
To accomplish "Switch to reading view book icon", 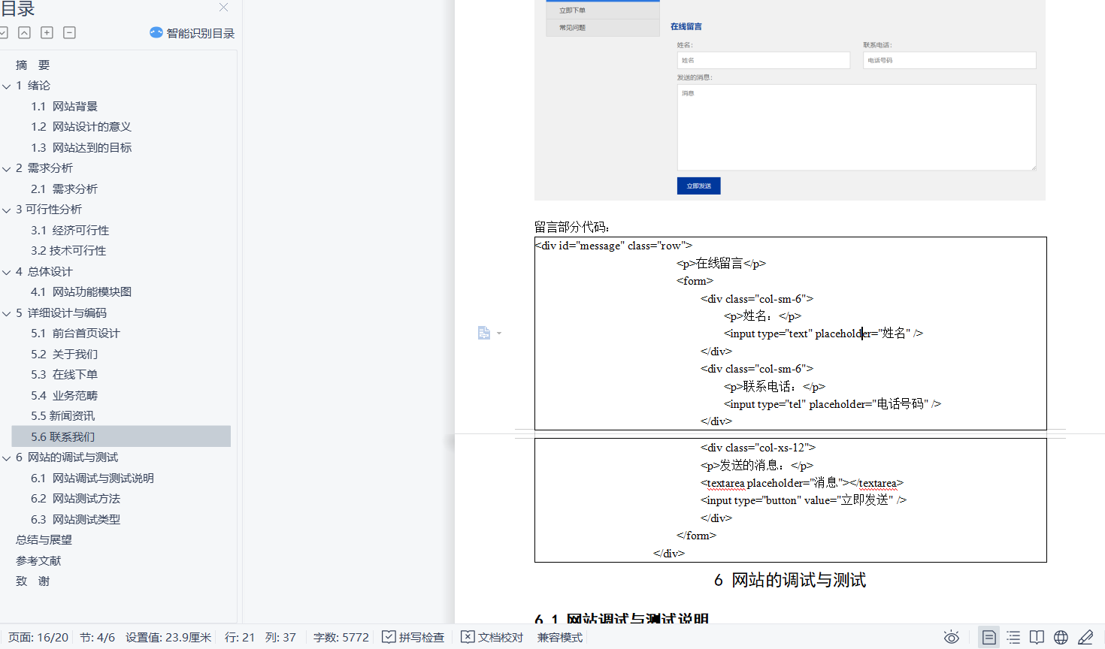I will pos(1037,637).
